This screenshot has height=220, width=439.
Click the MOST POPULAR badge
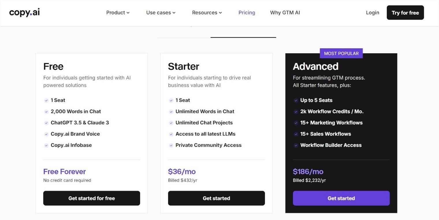[x=341, y=53]
